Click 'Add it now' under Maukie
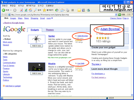This screenshot has height=100, width=134. click(x=36, y=73)
